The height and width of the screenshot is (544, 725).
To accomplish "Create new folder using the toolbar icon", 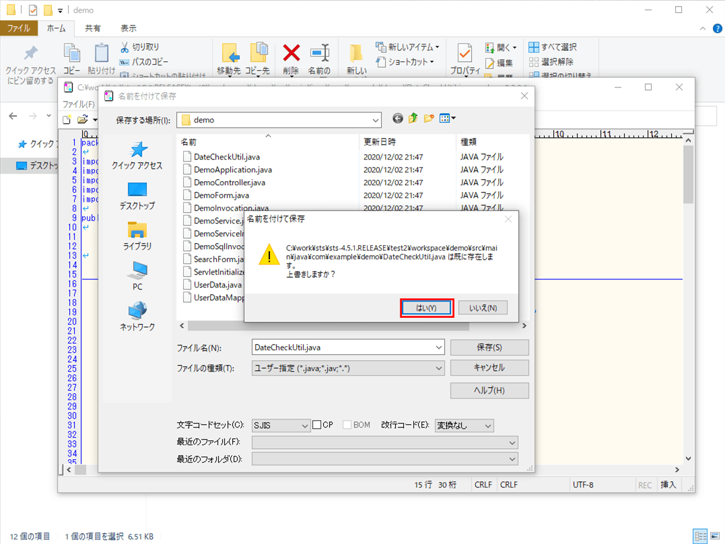I will [x=429, y=118].
